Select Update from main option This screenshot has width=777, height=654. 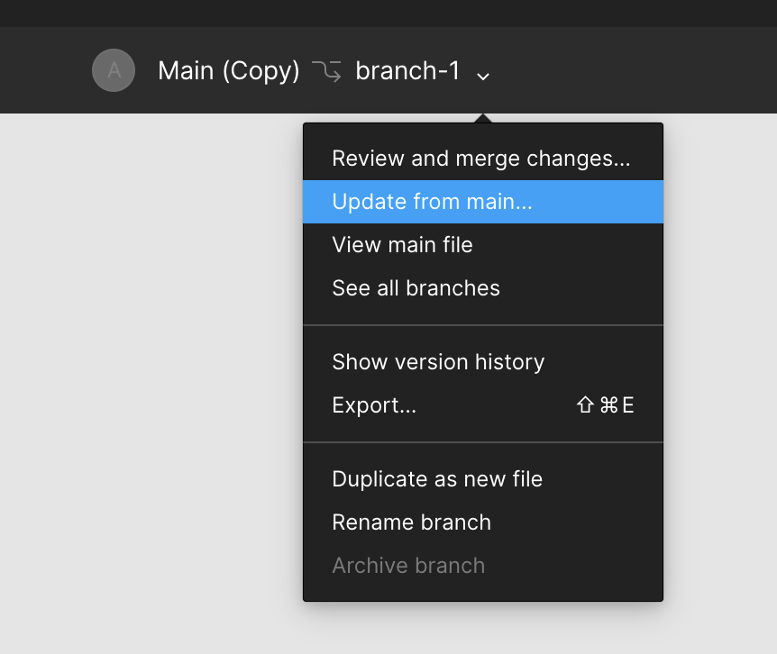point(483,202)
